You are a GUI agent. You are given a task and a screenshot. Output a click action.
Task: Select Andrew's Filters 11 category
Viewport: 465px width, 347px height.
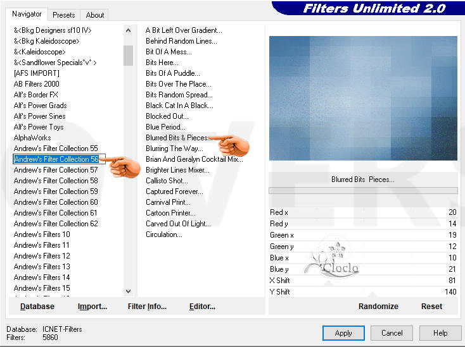click(x=42, y=245)
